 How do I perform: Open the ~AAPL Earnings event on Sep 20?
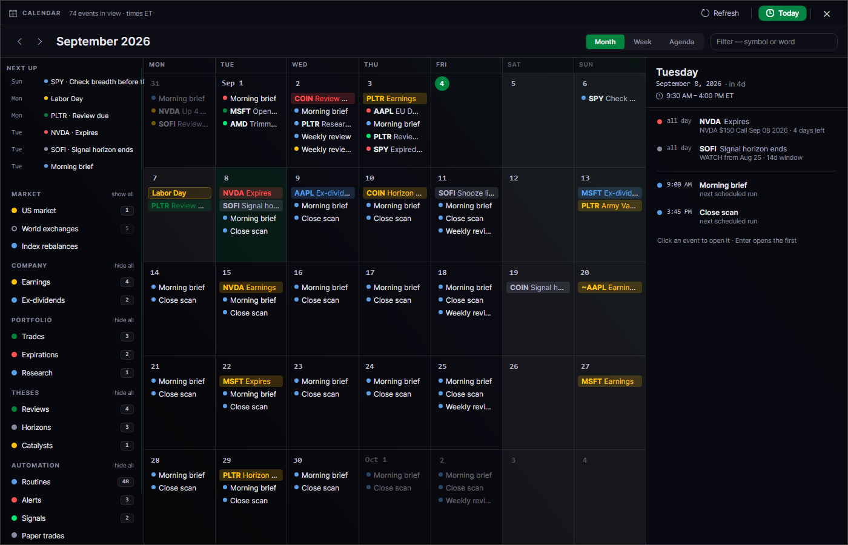[610, 288]
